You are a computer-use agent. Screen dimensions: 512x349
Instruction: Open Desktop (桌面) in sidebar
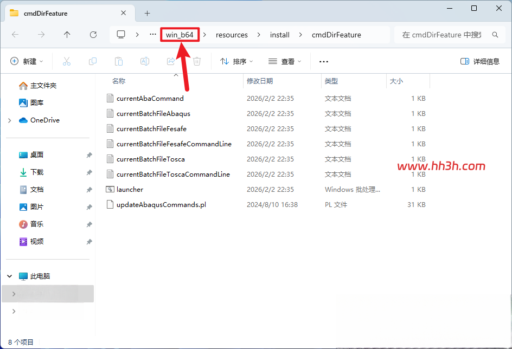coord(31,155)
